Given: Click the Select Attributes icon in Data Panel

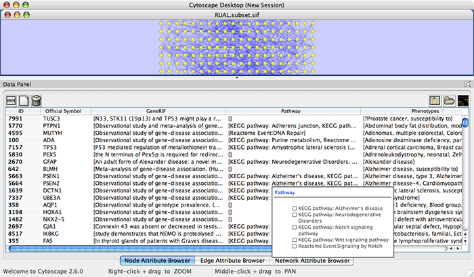Looking at the screenshot, I should coord(12,100).
